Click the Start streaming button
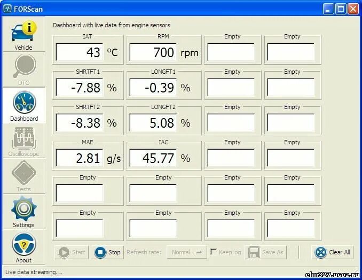This screenshot has width=362, height=280. click(72, 252)
